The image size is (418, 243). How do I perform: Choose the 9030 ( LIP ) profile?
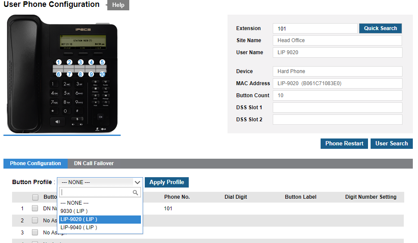[x=100, y=211]
